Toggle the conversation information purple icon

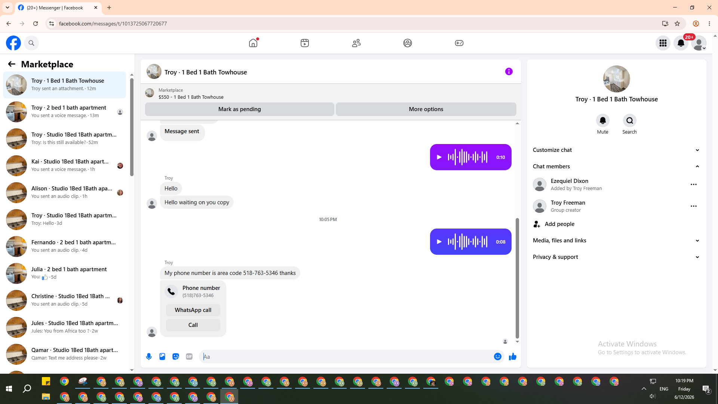(x=509, y=71)
